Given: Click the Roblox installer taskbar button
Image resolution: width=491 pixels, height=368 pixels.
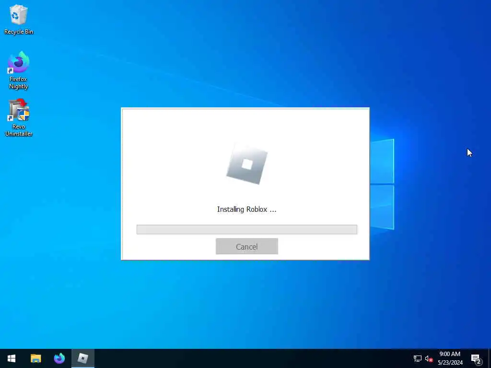Looking at the screenshot, I should coord(83,358).
